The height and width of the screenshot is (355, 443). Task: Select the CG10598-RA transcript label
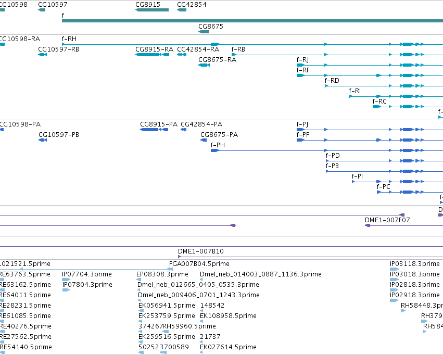point(20,39)
